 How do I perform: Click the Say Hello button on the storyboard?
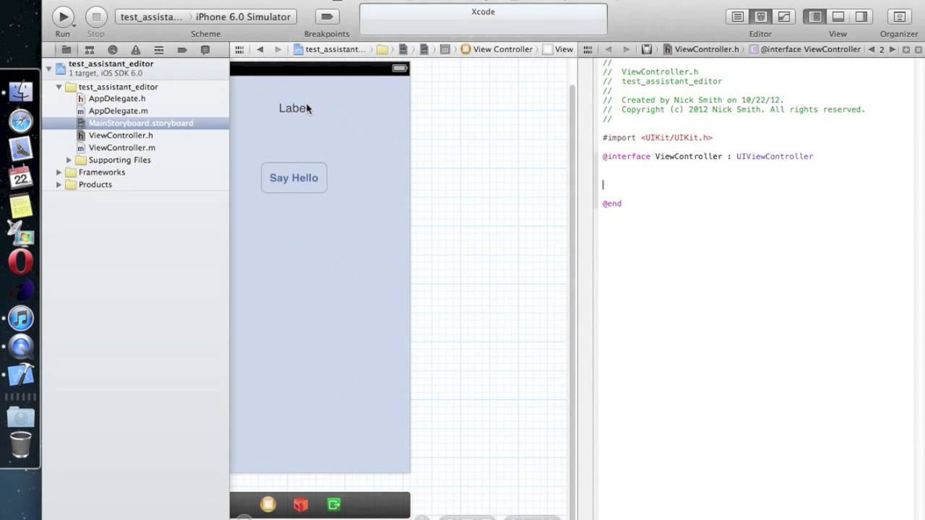(294, 178)
